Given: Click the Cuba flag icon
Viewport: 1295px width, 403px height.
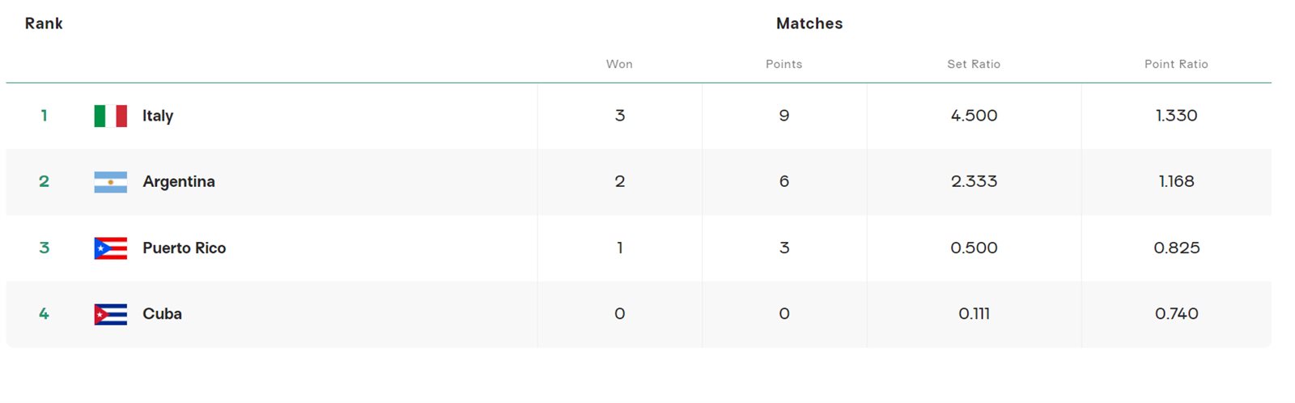Looking at the screenshot, I should point(110,314).
